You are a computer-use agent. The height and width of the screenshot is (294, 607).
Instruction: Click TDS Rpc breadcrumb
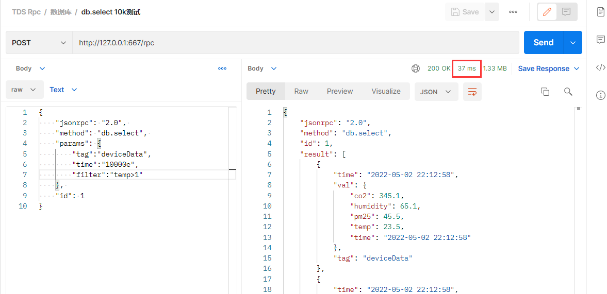coord(26,12)
